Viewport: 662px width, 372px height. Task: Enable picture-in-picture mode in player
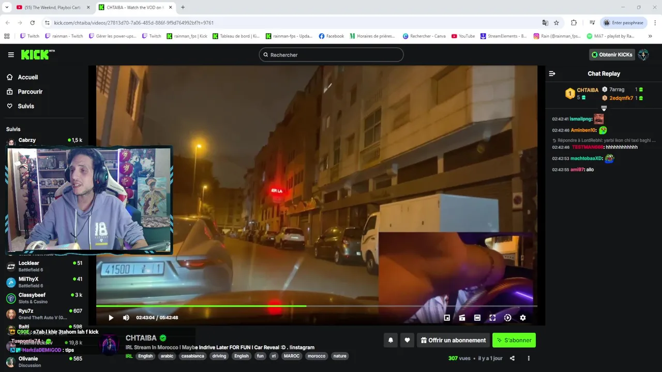point(447,318)
